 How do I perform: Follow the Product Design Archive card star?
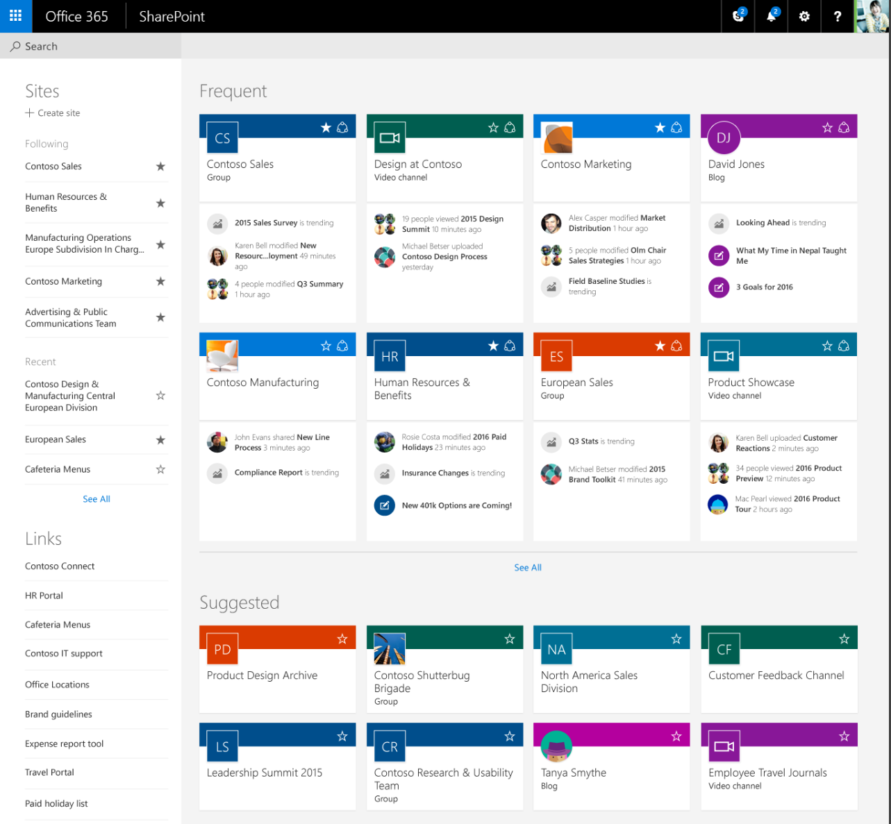tap(342, 639)
